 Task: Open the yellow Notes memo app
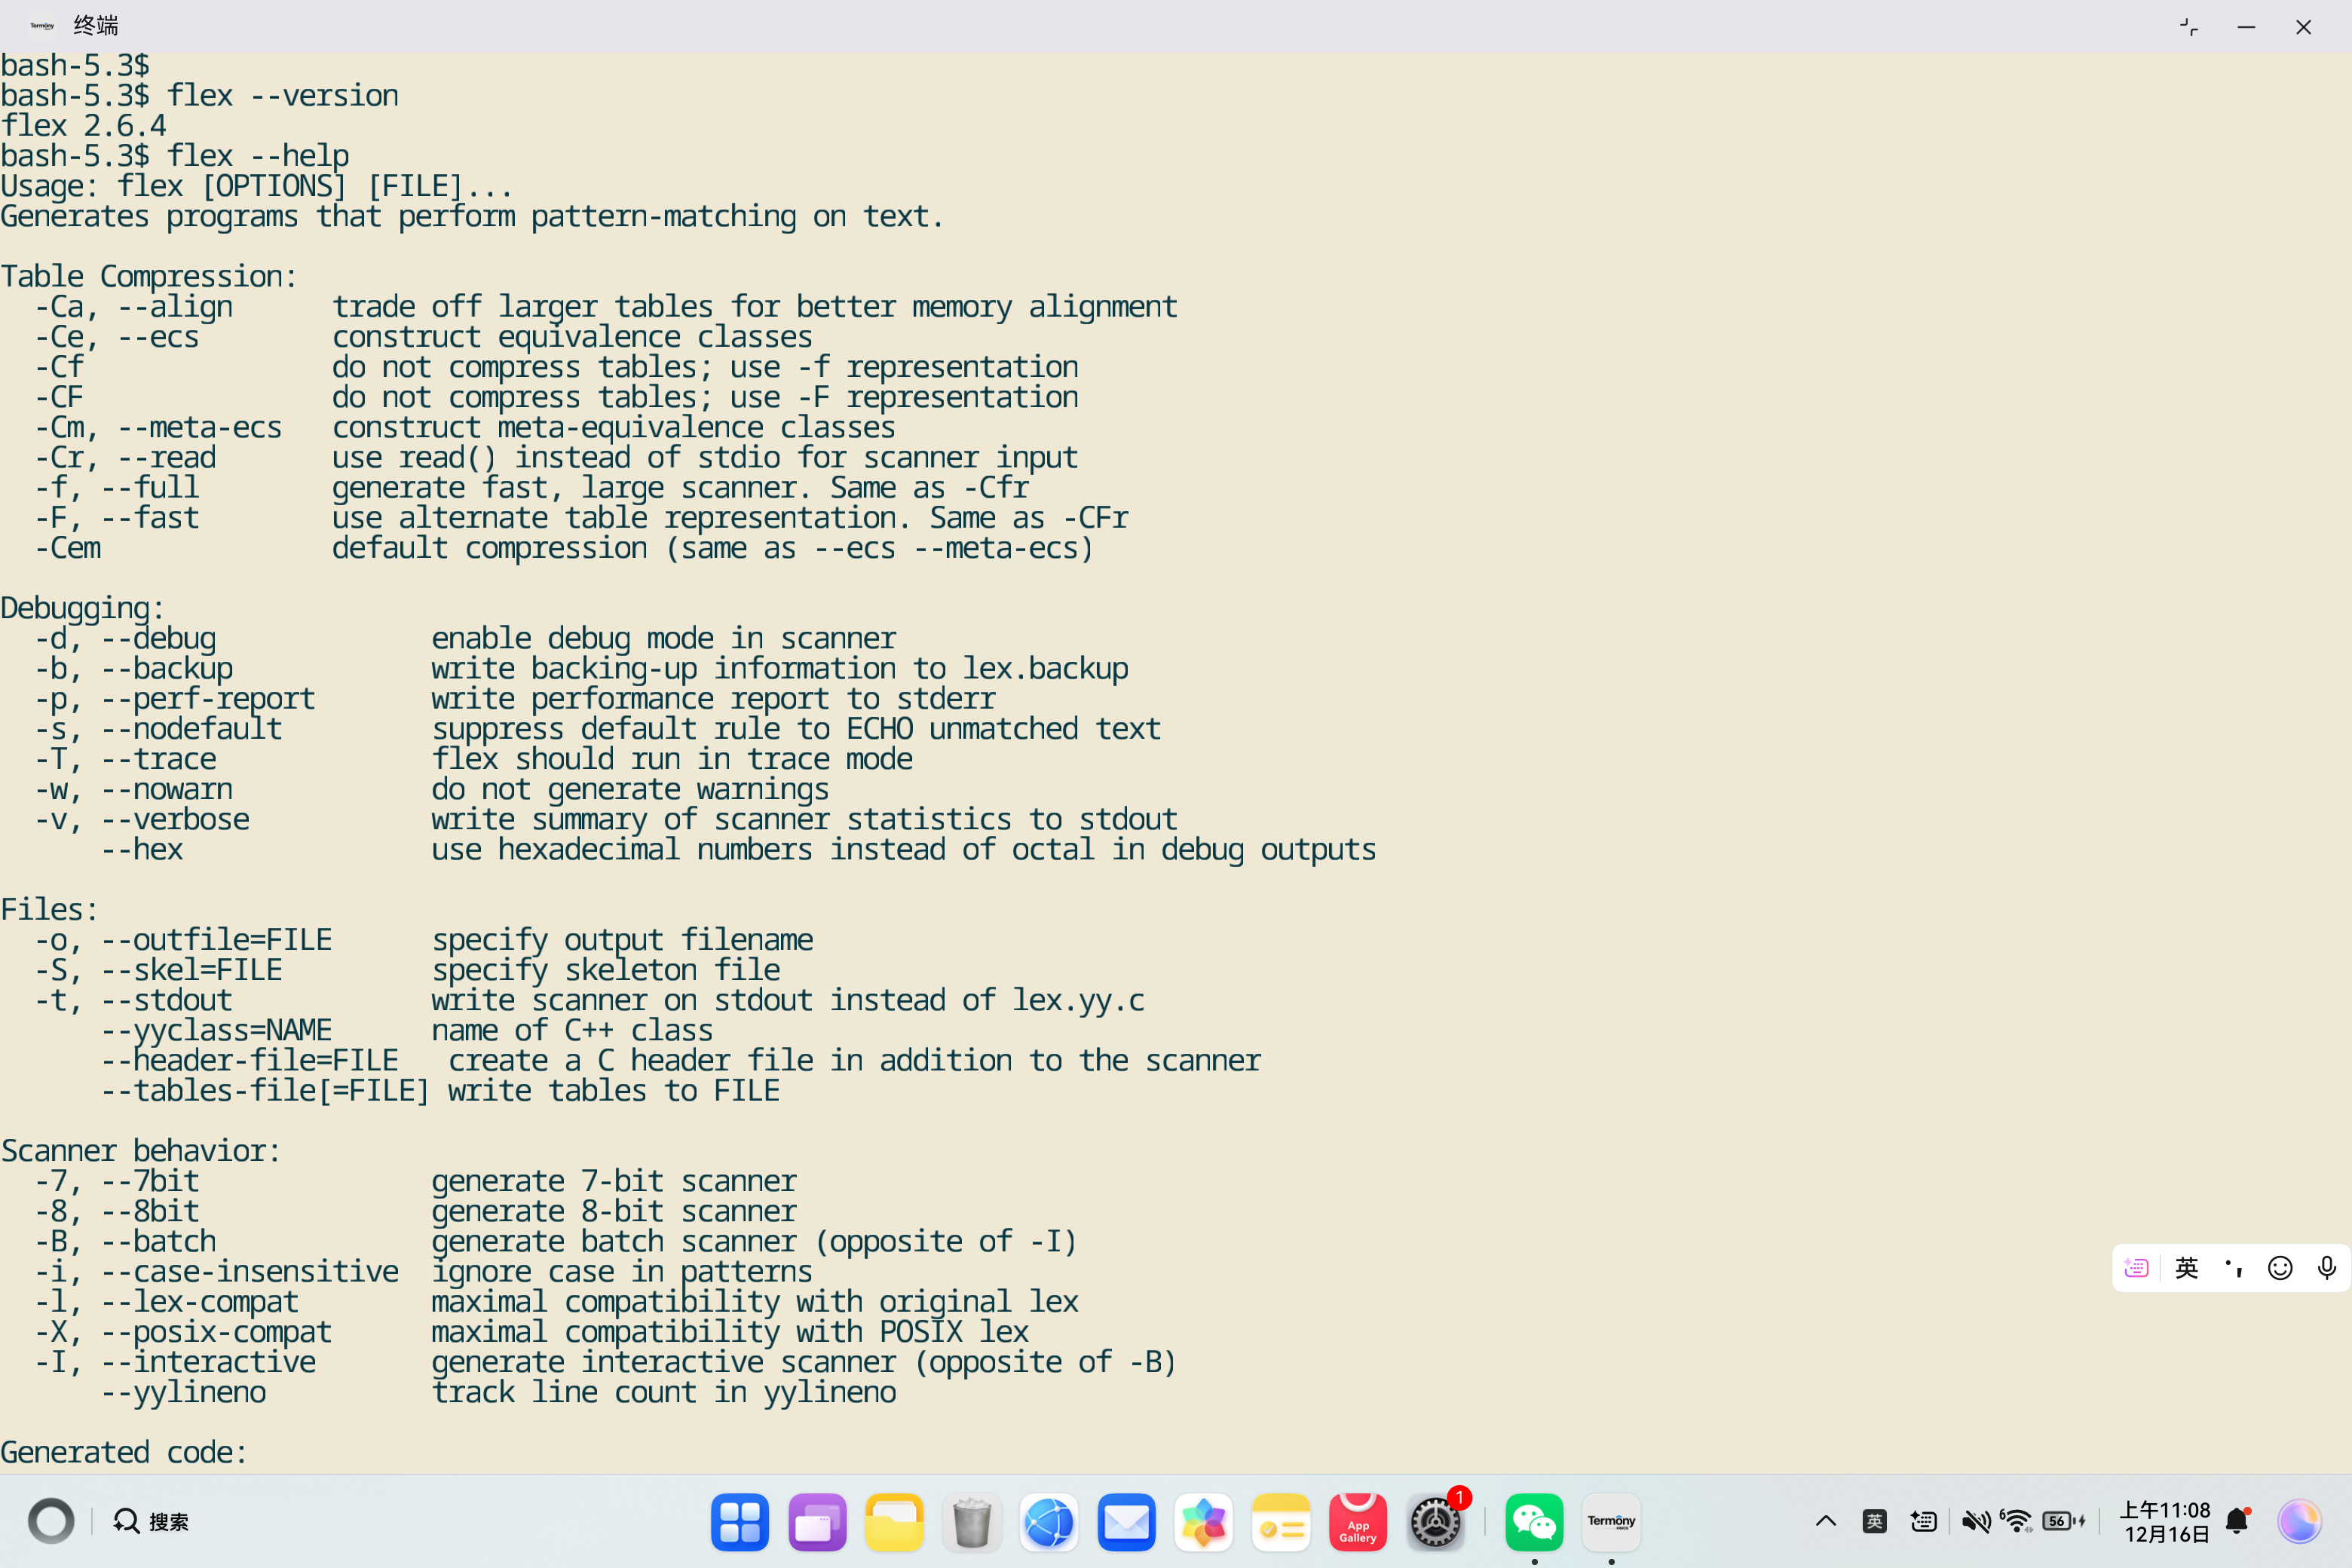coord(1280,1521)
